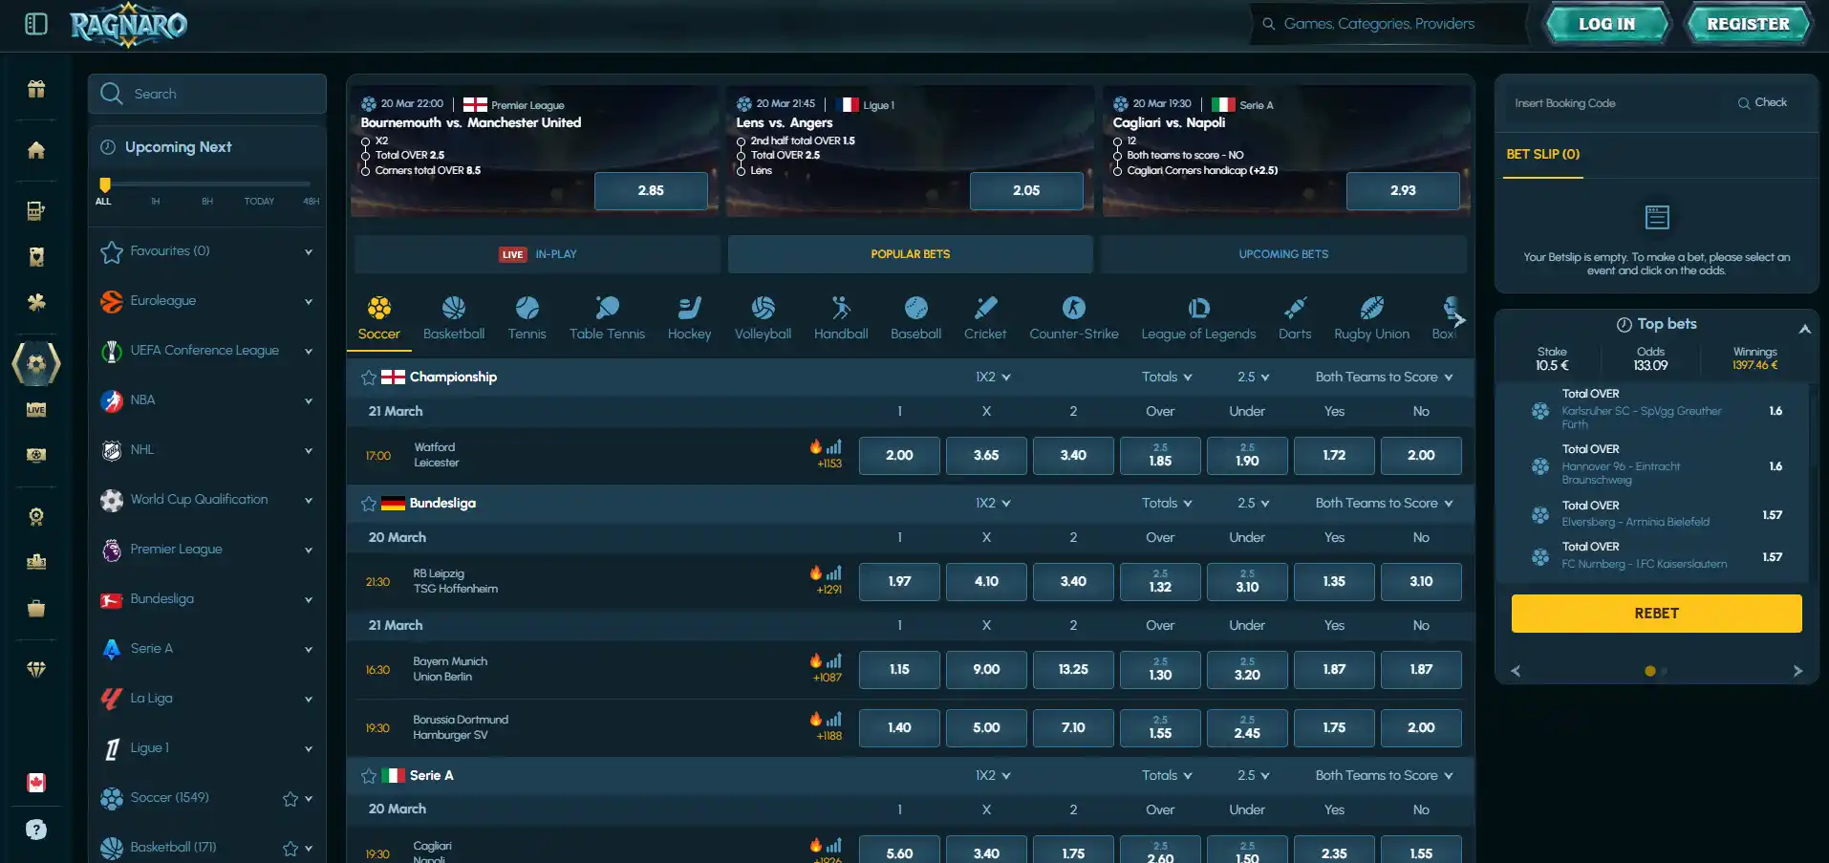Favourite the Championship league star
Image resolution: width=1829 pixels, height=863 pixels.
(x=369, y=378)
